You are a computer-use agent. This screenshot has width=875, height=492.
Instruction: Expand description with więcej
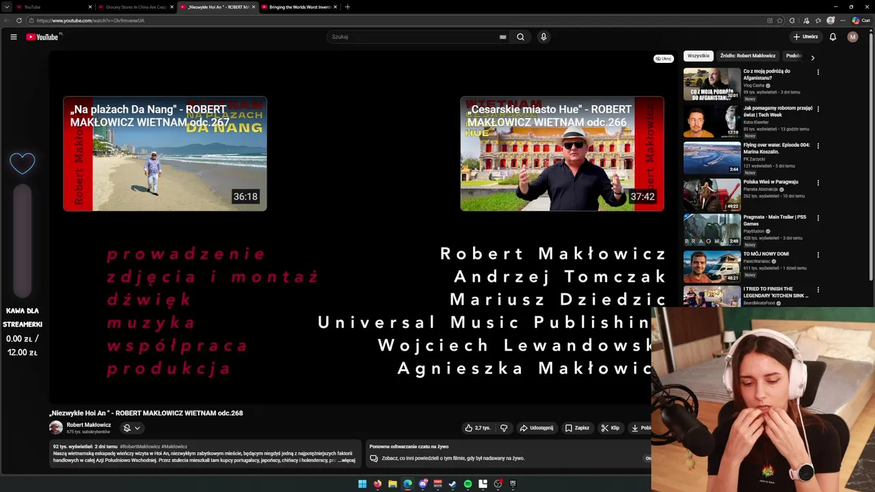point(348,461)
